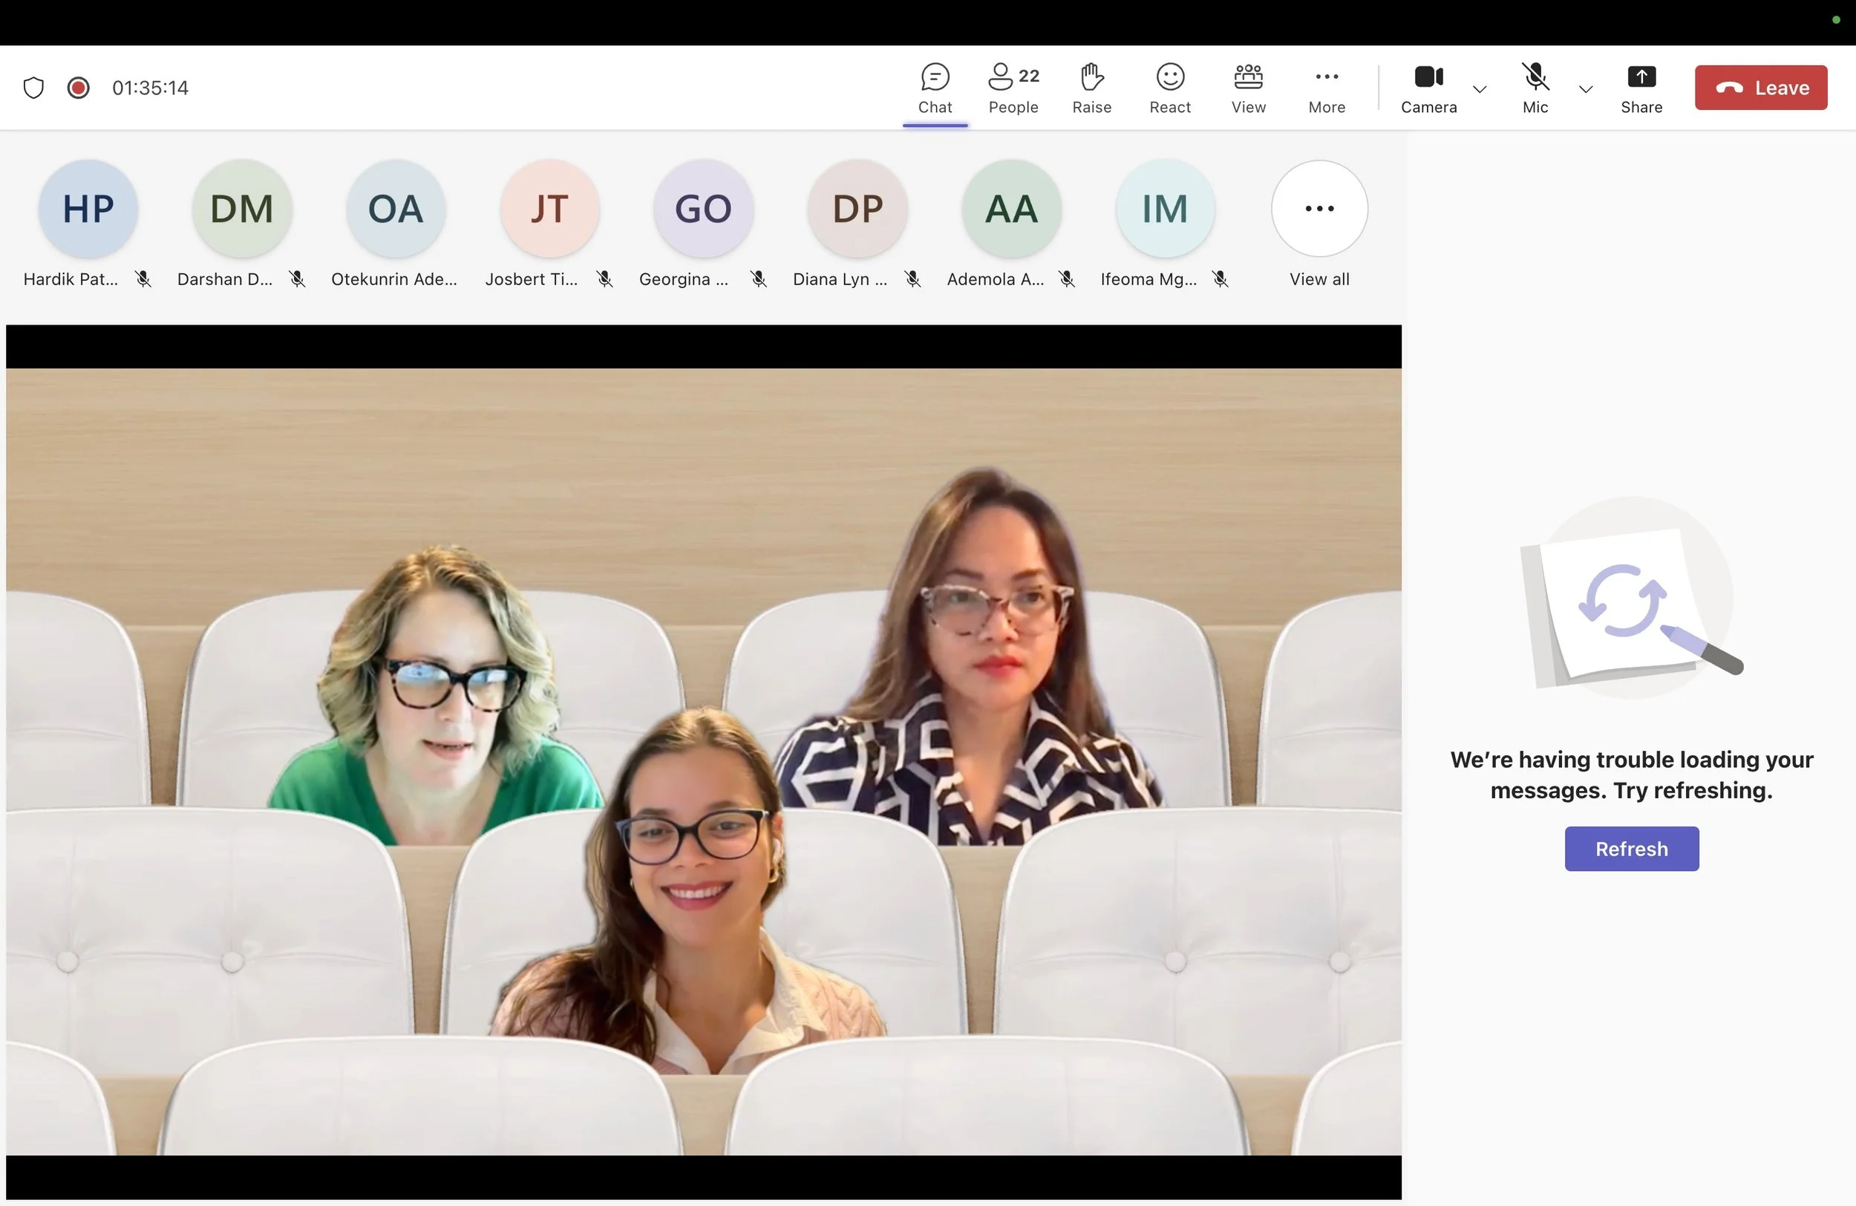The width and height of the screenshot is (1856, 1206).
Task: Turn on your Camera
Action: tap(1428, 88)
